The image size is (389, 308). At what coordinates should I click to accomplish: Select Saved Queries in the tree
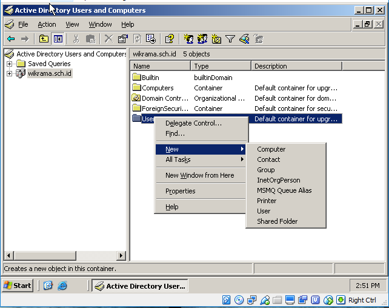(49, 64)
